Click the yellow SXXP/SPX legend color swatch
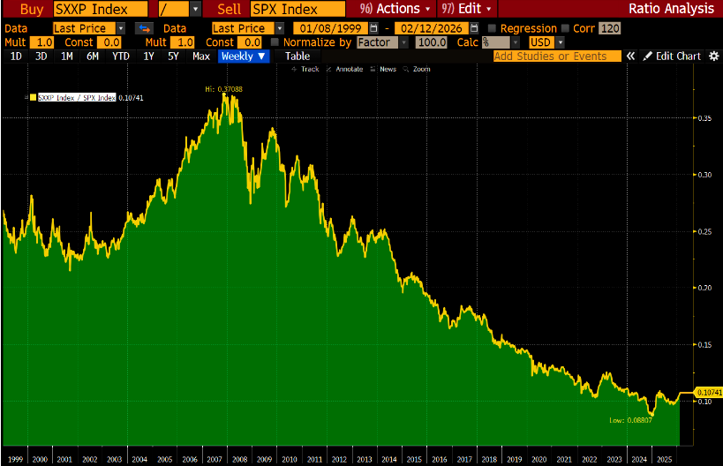Screen dimensions: 723x466 (34, 97)
